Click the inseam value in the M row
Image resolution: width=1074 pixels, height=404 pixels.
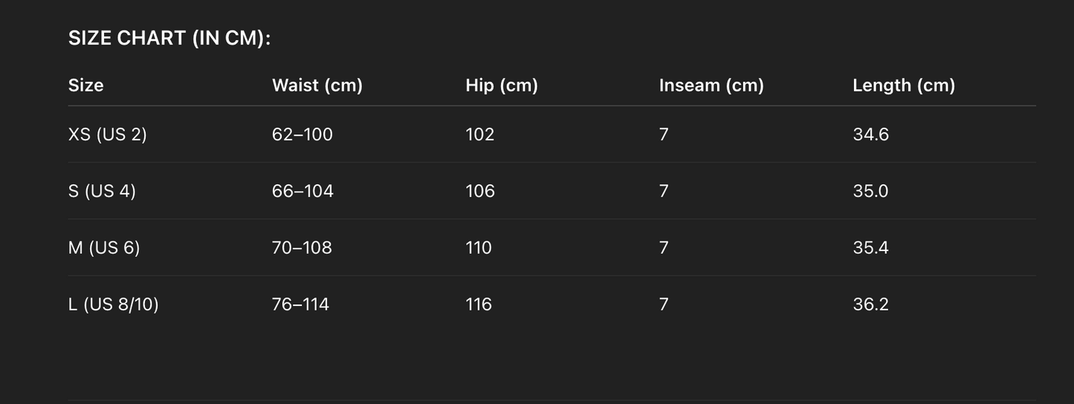[664, 247]
